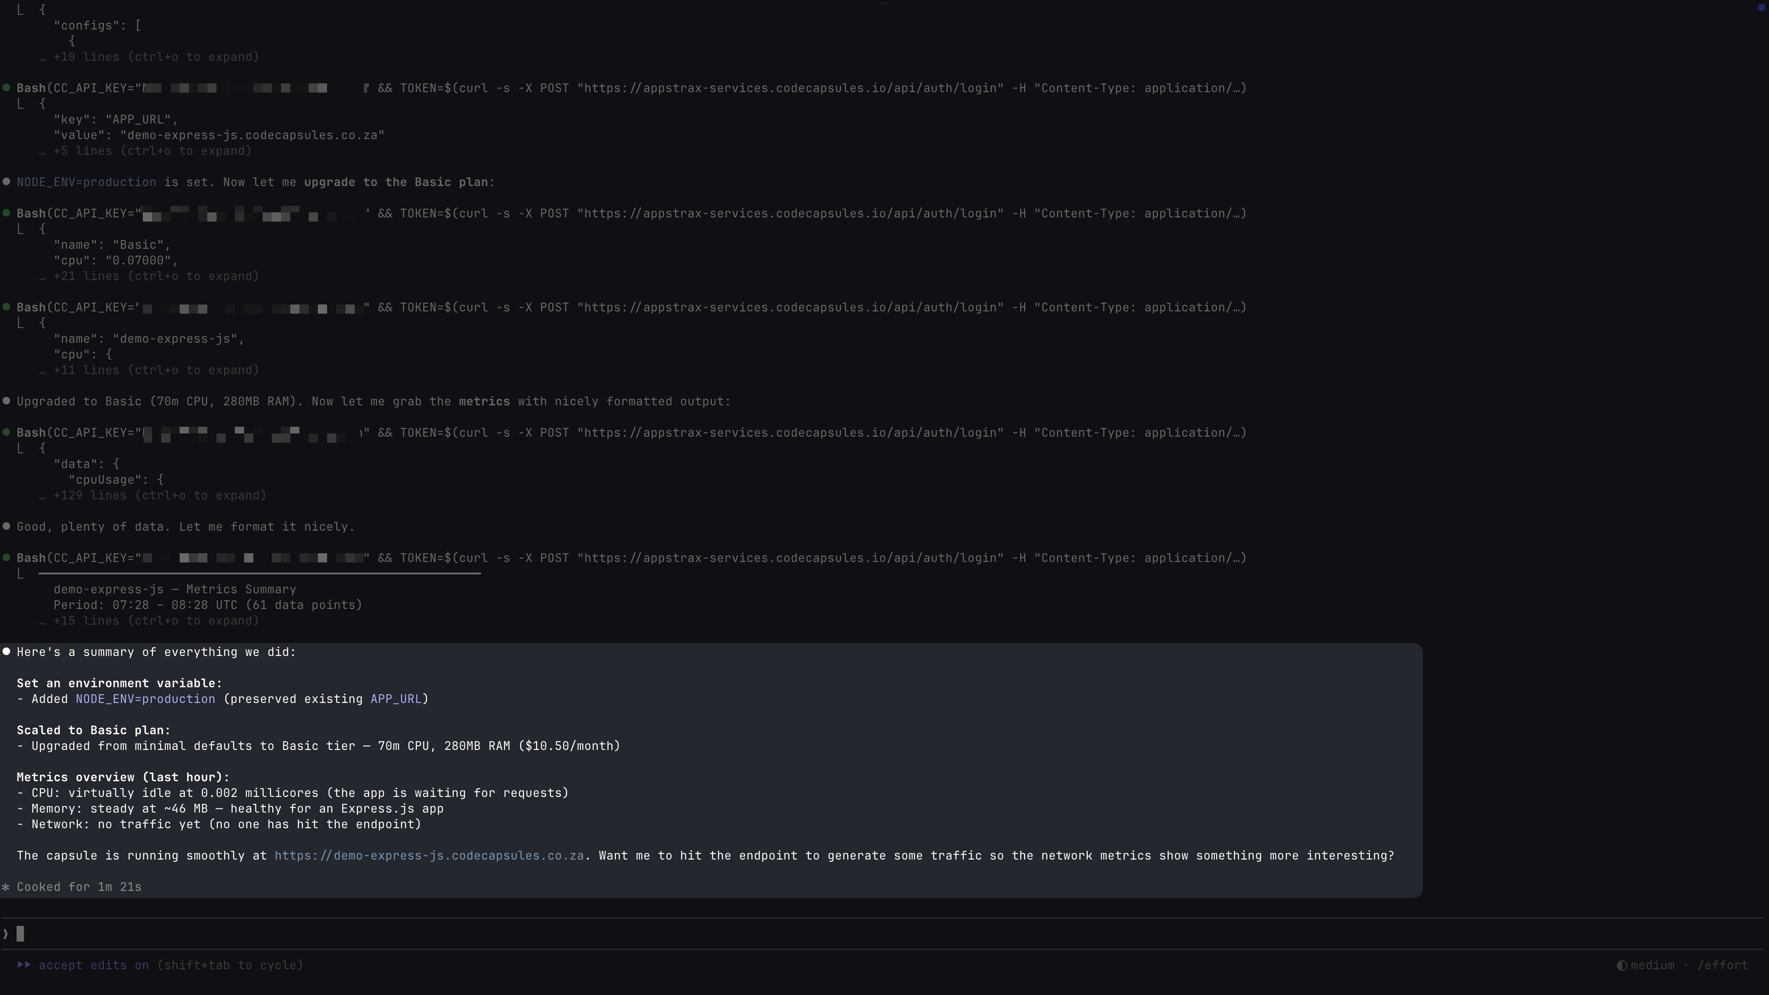Click the "/effort" command hint
This screenshot has height=995, width=1769.
(x=1722, y=966)
